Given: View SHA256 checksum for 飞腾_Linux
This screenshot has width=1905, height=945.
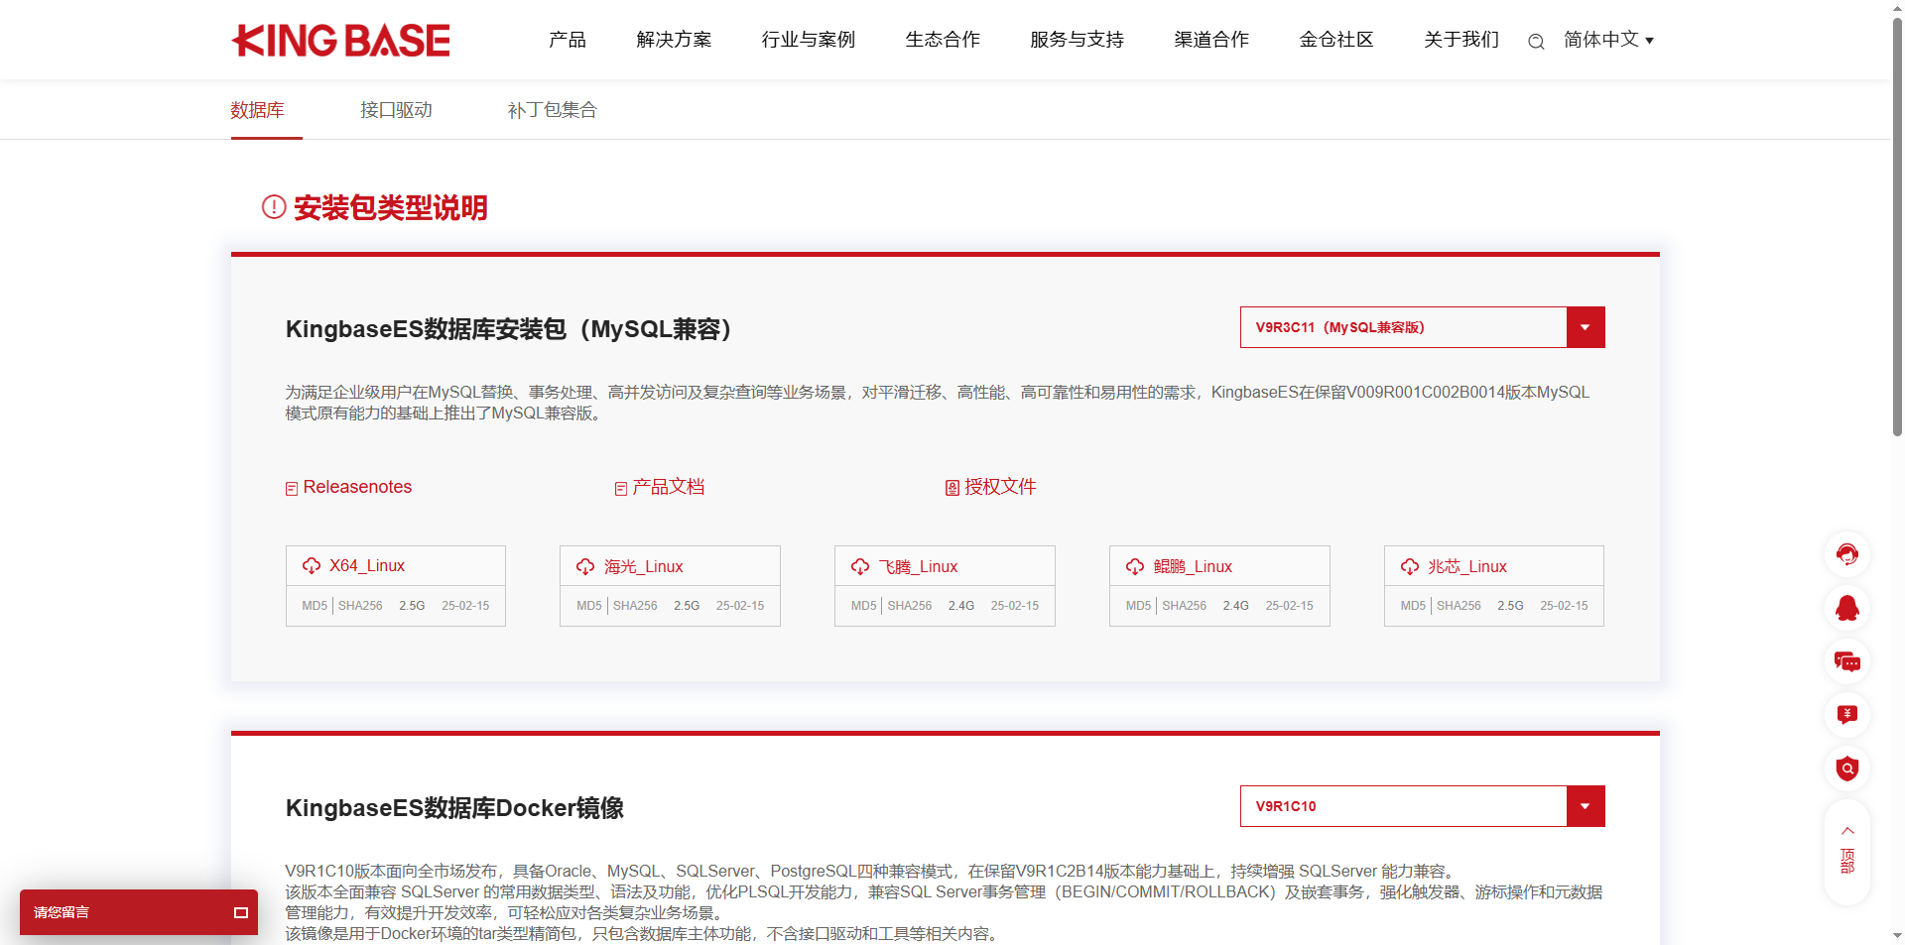Looking at the screenshot, I should (x=910, y=606).
